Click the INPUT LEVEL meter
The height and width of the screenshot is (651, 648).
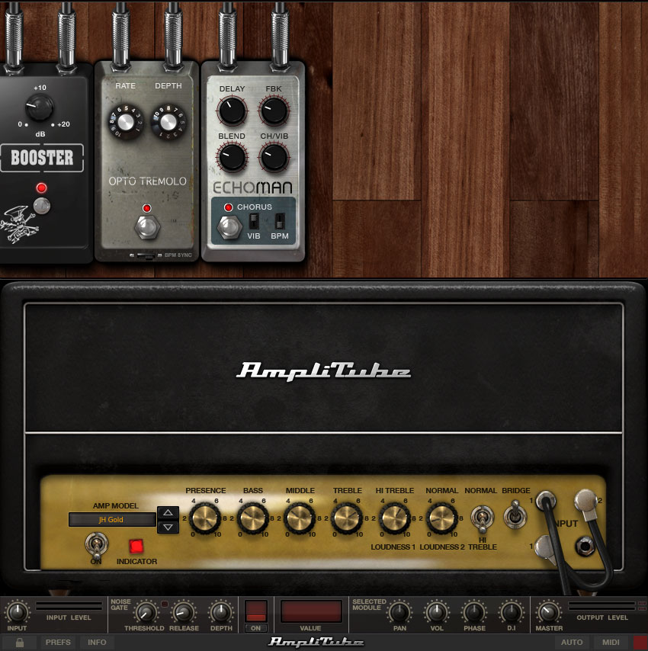(x=69, y=606)
